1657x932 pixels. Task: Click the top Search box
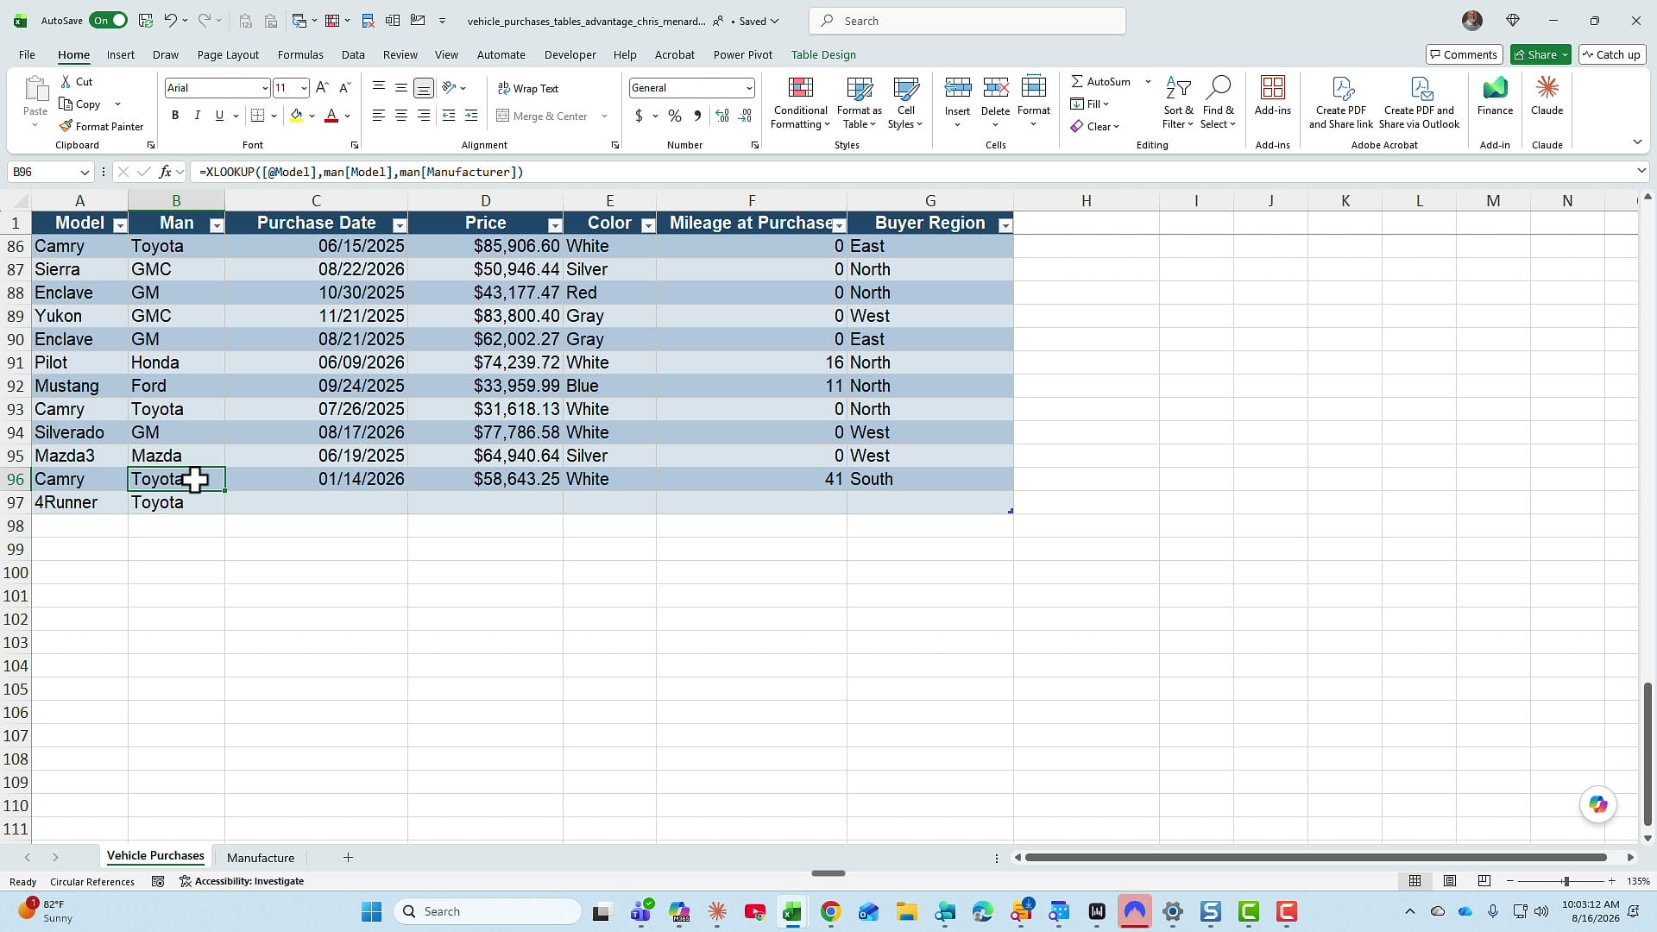click(967, 21)
